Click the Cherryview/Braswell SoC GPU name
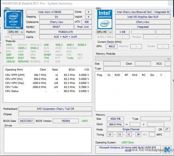 click(143, 12)
